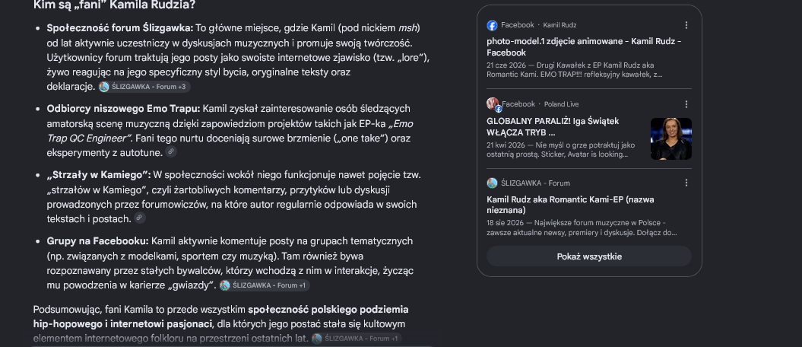Open the link icon after 'tekstach i postach'
Image resolution: width=802 pixels, height=347 pixels.
pyautogui.click(x=140, y=218)
